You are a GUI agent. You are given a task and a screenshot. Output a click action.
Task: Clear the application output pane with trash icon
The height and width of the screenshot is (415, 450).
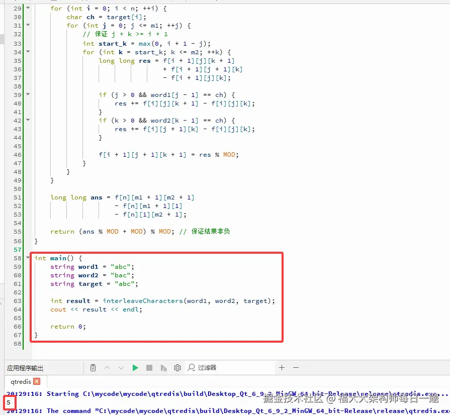[x=93, y=368]
